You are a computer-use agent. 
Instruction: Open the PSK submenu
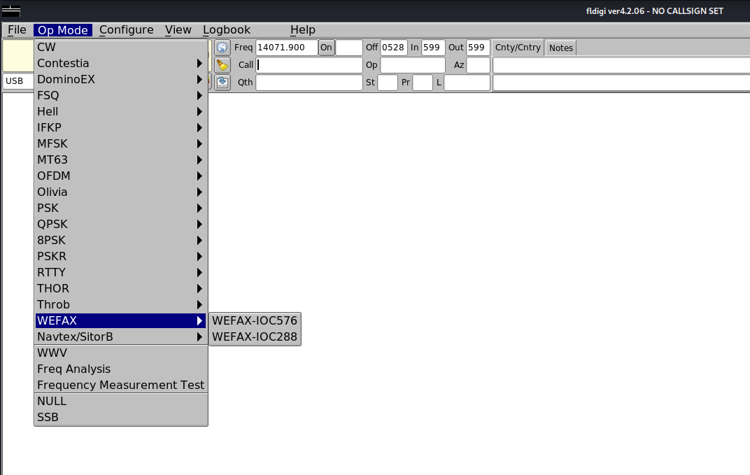tap(120, 208)
